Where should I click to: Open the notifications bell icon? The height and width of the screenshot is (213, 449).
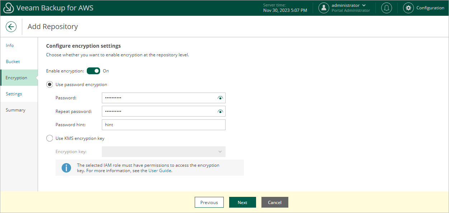click(387, 8)
